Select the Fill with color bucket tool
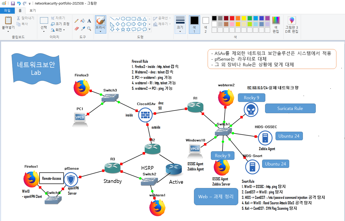The image size is (345, 221). pyautogui.click(x=83, y=21)
